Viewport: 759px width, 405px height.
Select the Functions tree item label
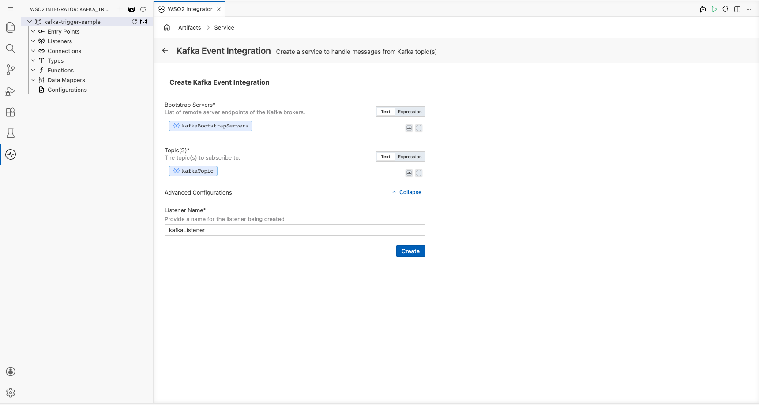(x=60, y=70)
